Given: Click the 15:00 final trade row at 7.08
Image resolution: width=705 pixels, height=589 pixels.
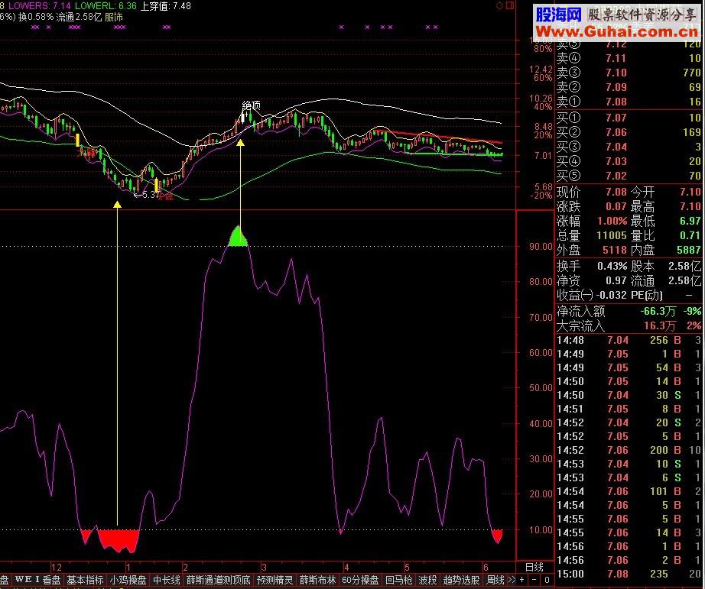Looking at the screenshot, I should tap(629, 574).
